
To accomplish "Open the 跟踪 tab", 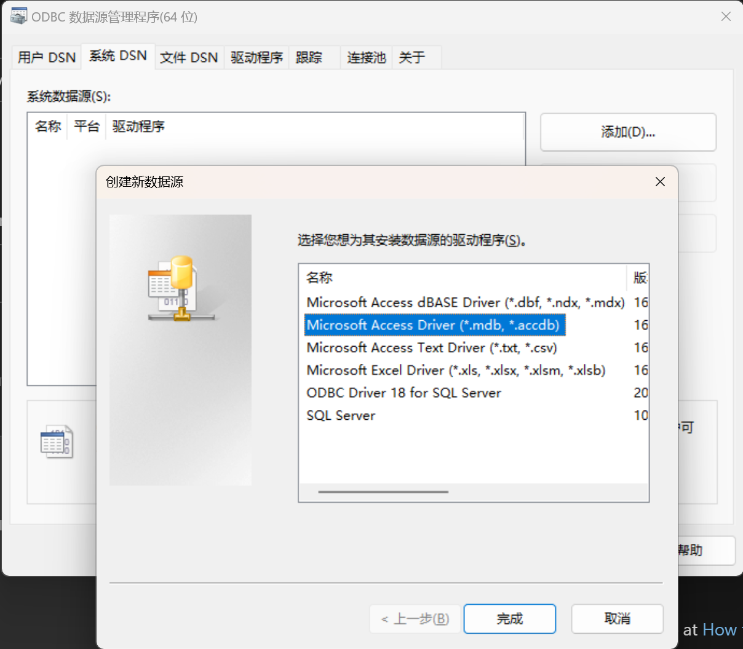I will point(309,57).
